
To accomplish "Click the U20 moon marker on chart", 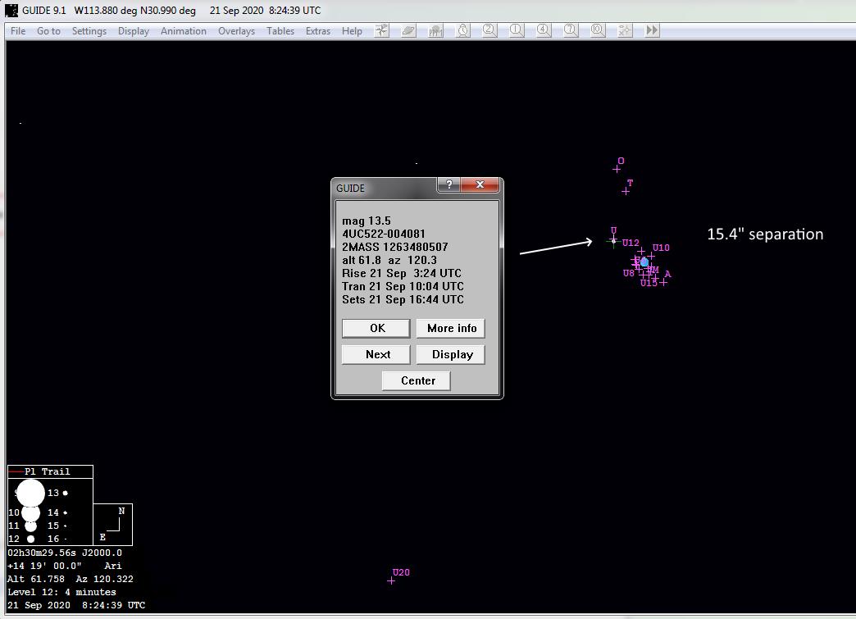I will coord(391,580).
